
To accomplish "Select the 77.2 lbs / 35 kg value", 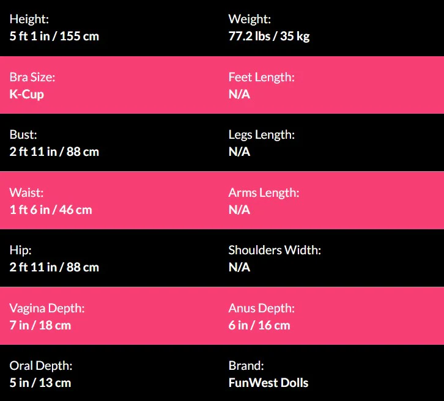I will pyautogui.click(x=269, y=36).
